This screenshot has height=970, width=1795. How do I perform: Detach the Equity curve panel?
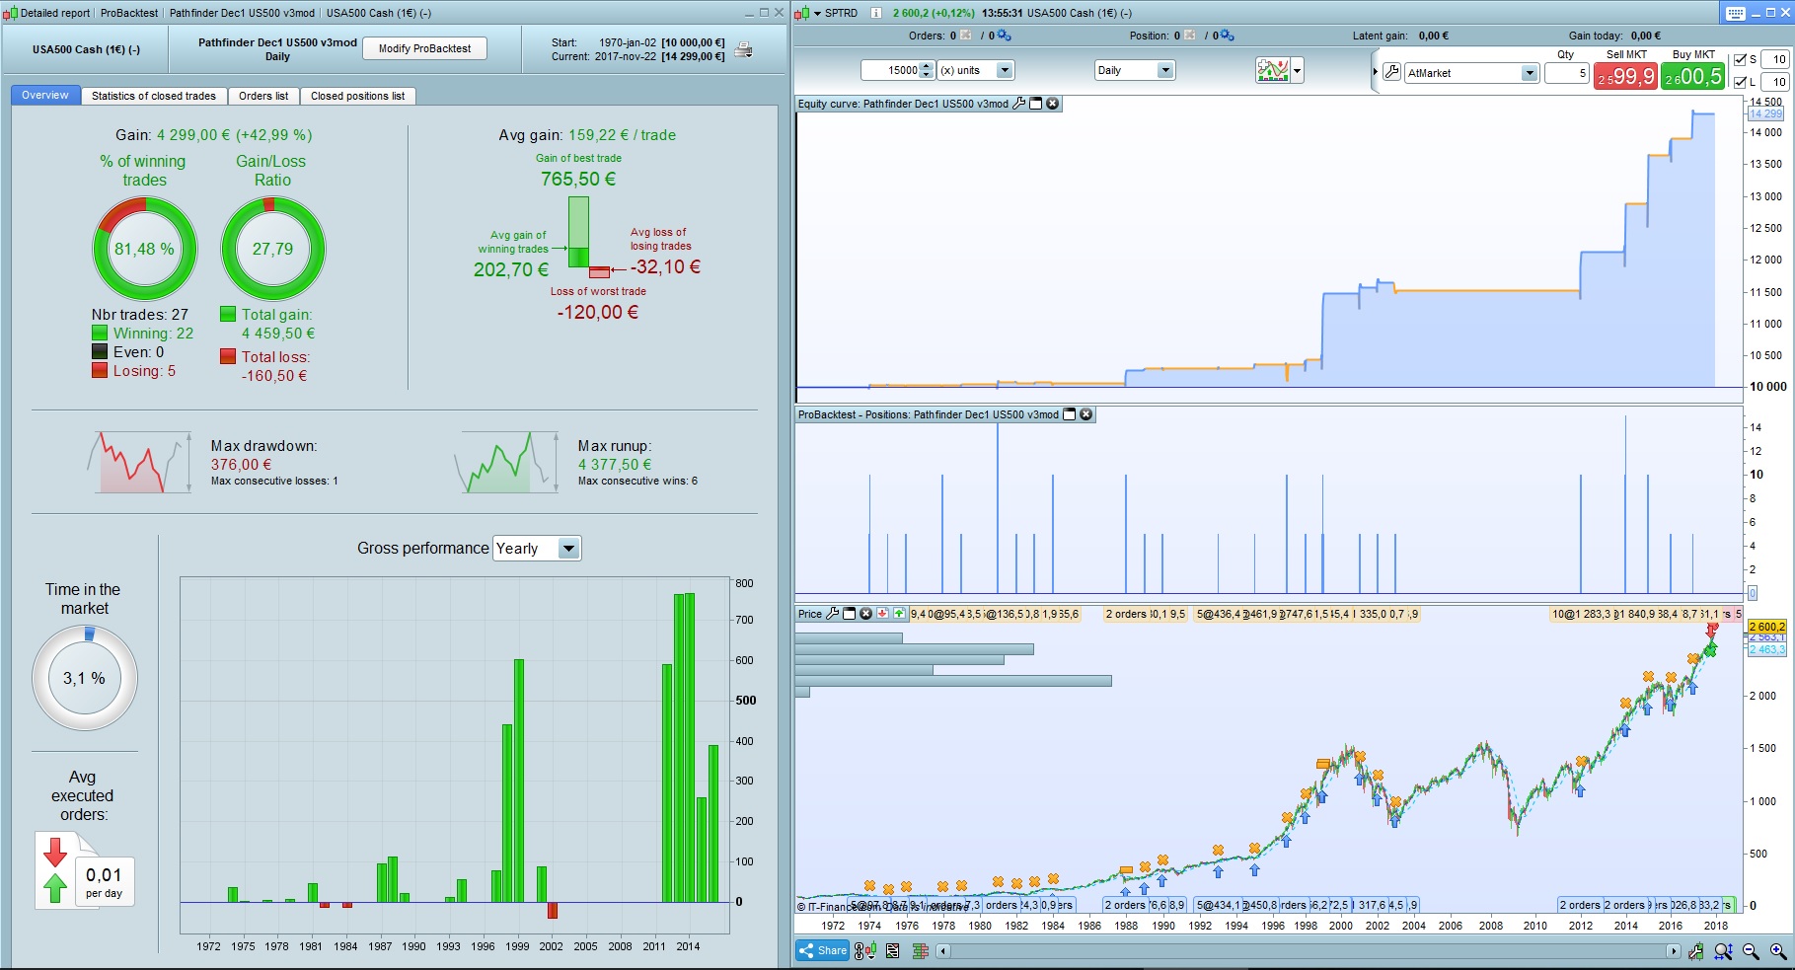click(1036, 104)
